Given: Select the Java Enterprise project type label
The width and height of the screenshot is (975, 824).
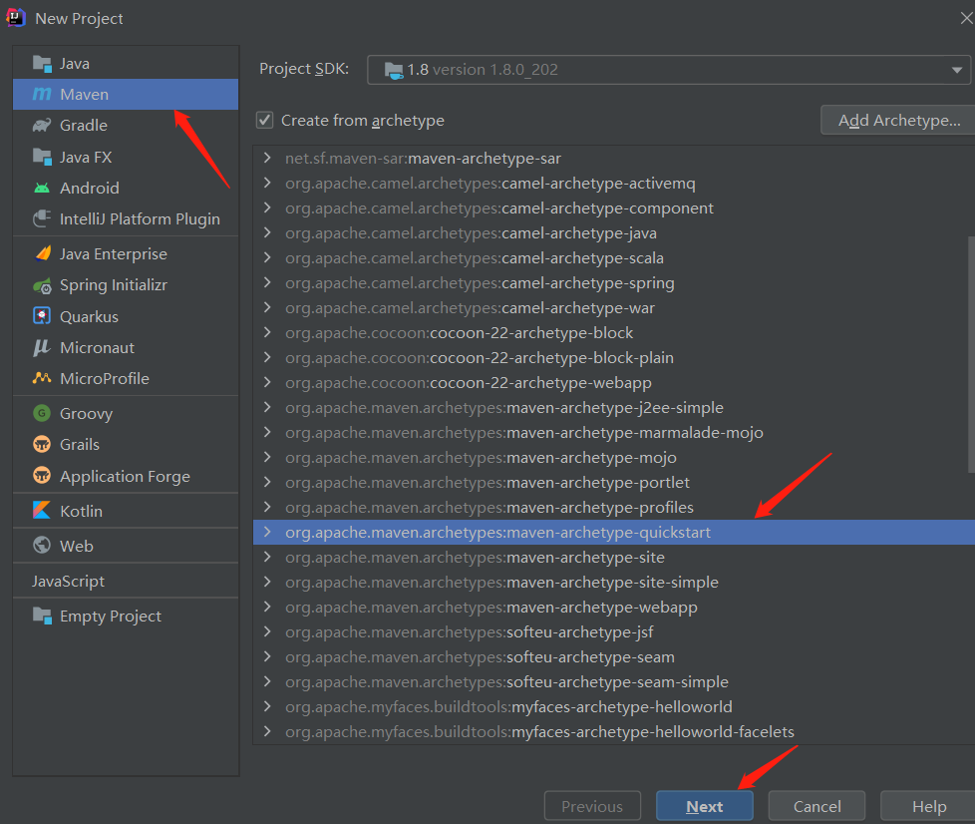Looking at the screenshot, I should (114, 254).
